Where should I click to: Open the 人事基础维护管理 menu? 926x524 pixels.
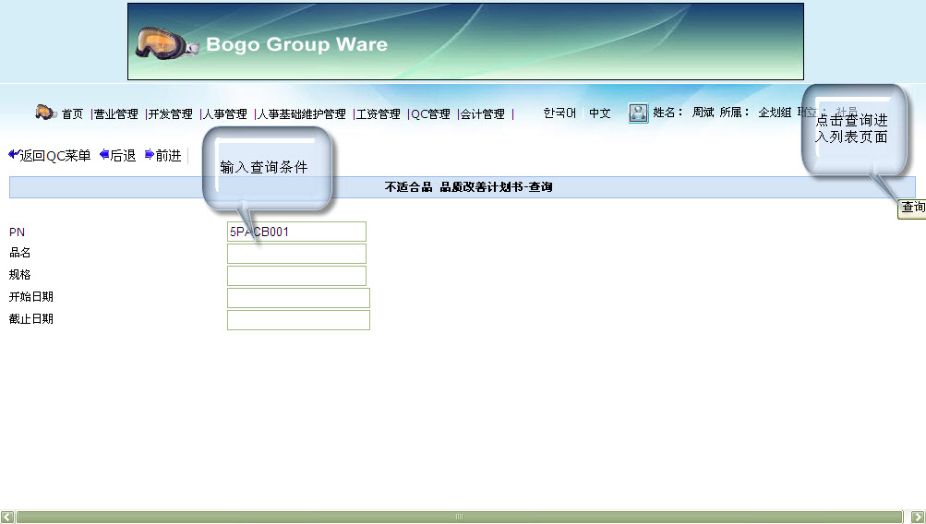[x=301, y=114]
